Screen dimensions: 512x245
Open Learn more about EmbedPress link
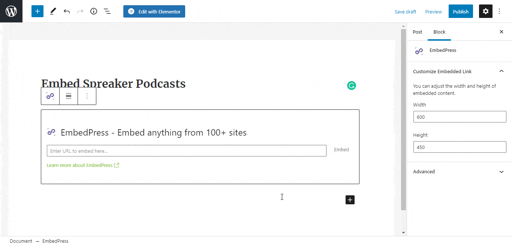pyautogui.click(x=83, y=165)
